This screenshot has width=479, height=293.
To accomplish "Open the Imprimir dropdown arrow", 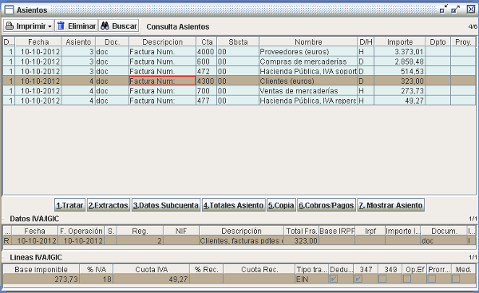I will click(49, 26).
